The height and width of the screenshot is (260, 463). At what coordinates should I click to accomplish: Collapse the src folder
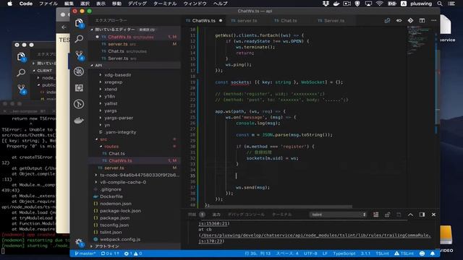click(x=103, y=139)
